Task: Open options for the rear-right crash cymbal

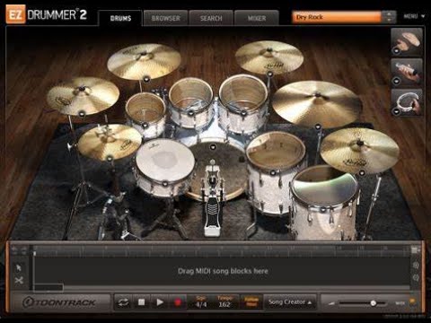Action: coord(269,74)
